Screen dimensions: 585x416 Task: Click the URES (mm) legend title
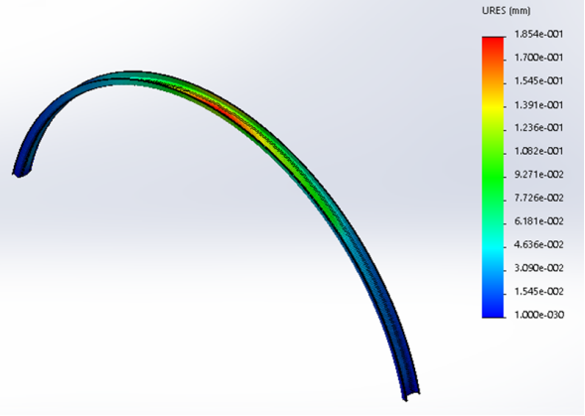click(506, 11)
